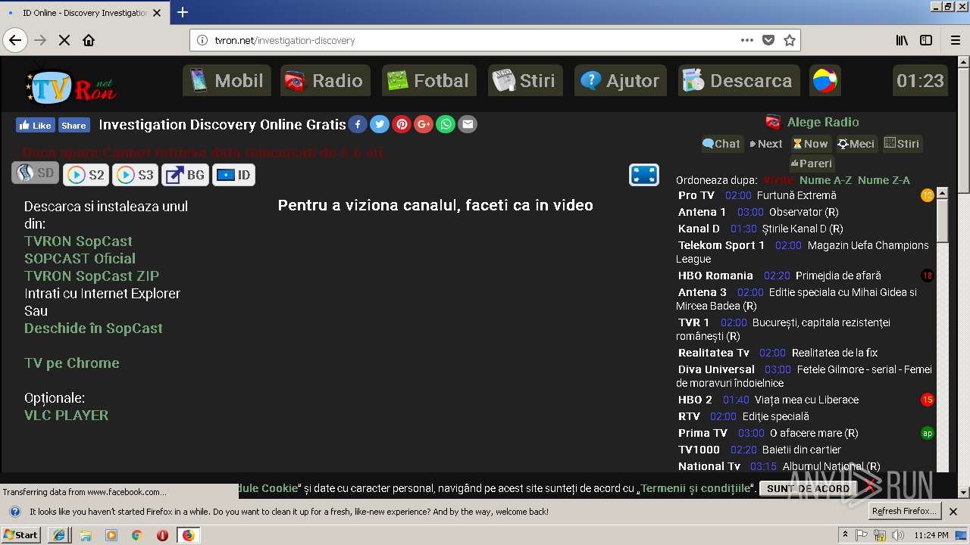This screenshot has height=545, width=970.
Task: Open Diva Universal channel
Action: 716,369
